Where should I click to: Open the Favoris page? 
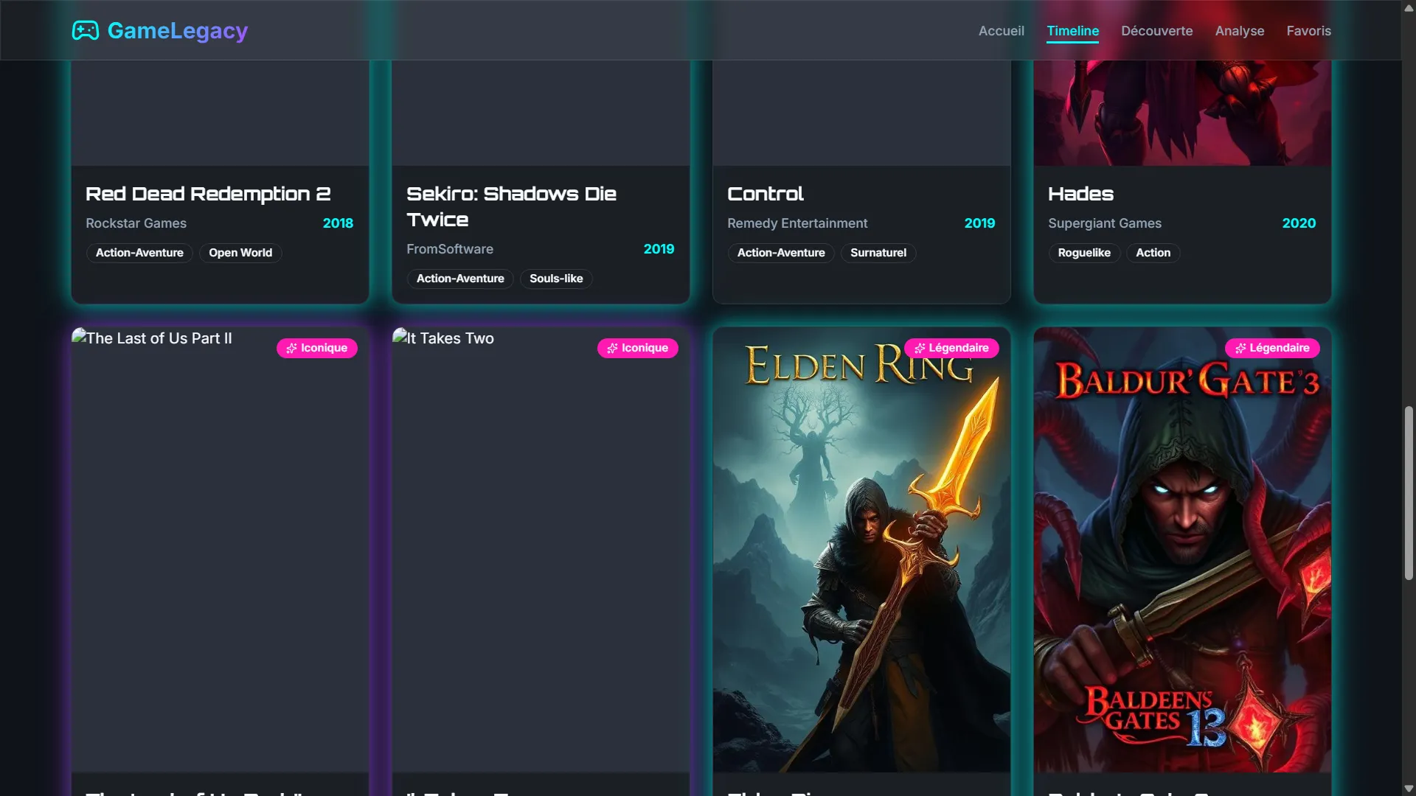pos(1308,31)
